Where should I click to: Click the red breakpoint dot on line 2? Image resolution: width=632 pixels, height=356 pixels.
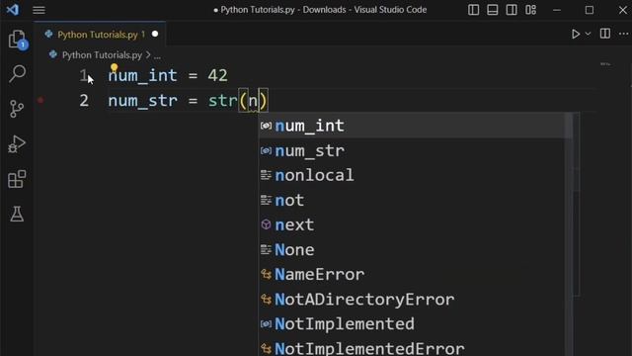point(40,100)
